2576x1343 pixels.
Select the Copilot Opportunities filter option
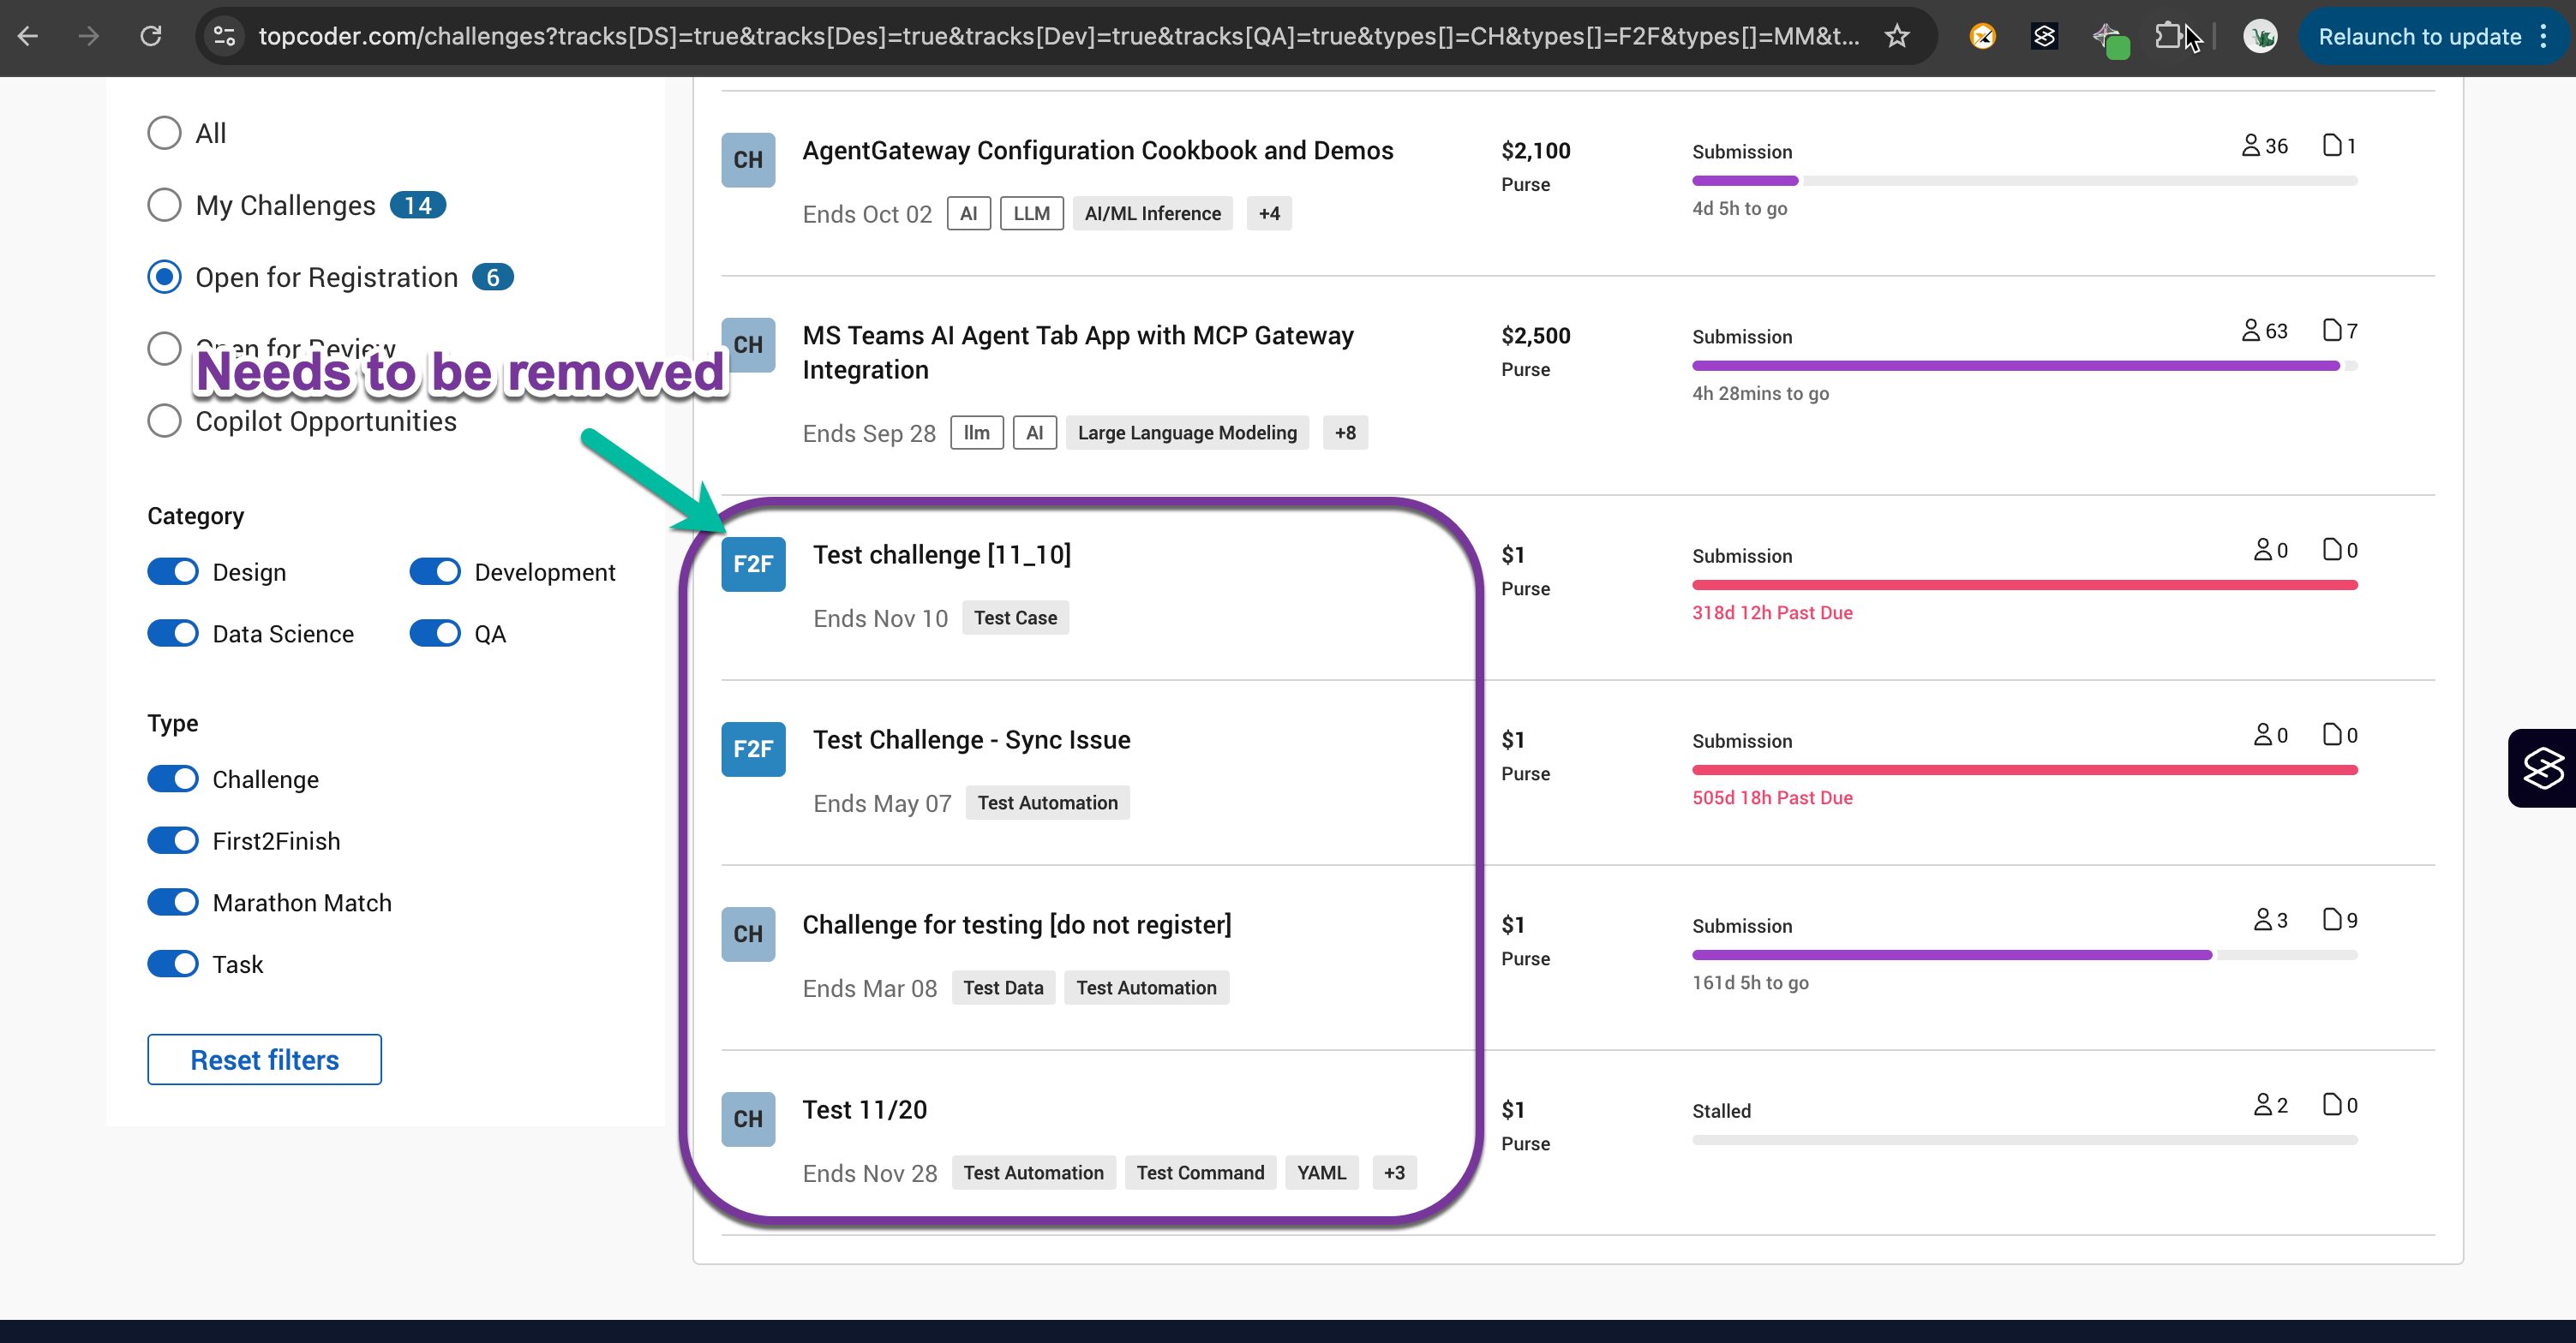pos(164,421)
